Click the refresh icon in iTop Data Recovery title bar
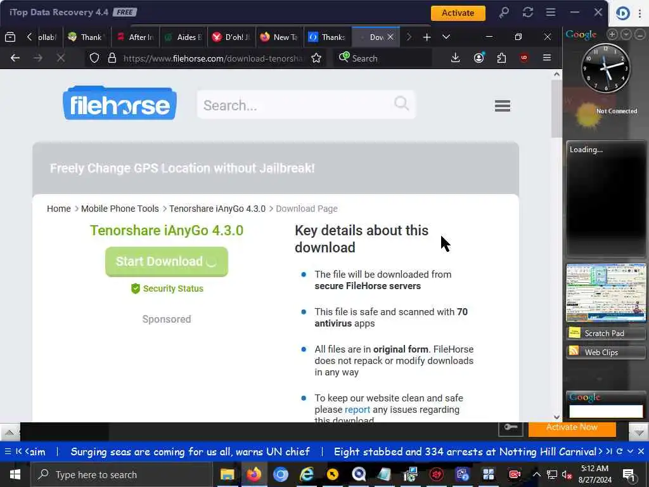This screenshot has height=487, width=649. tap(527, 13)
